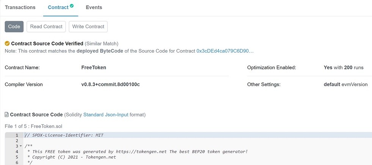Click line number 1 in the code gutter

[17, 135]
